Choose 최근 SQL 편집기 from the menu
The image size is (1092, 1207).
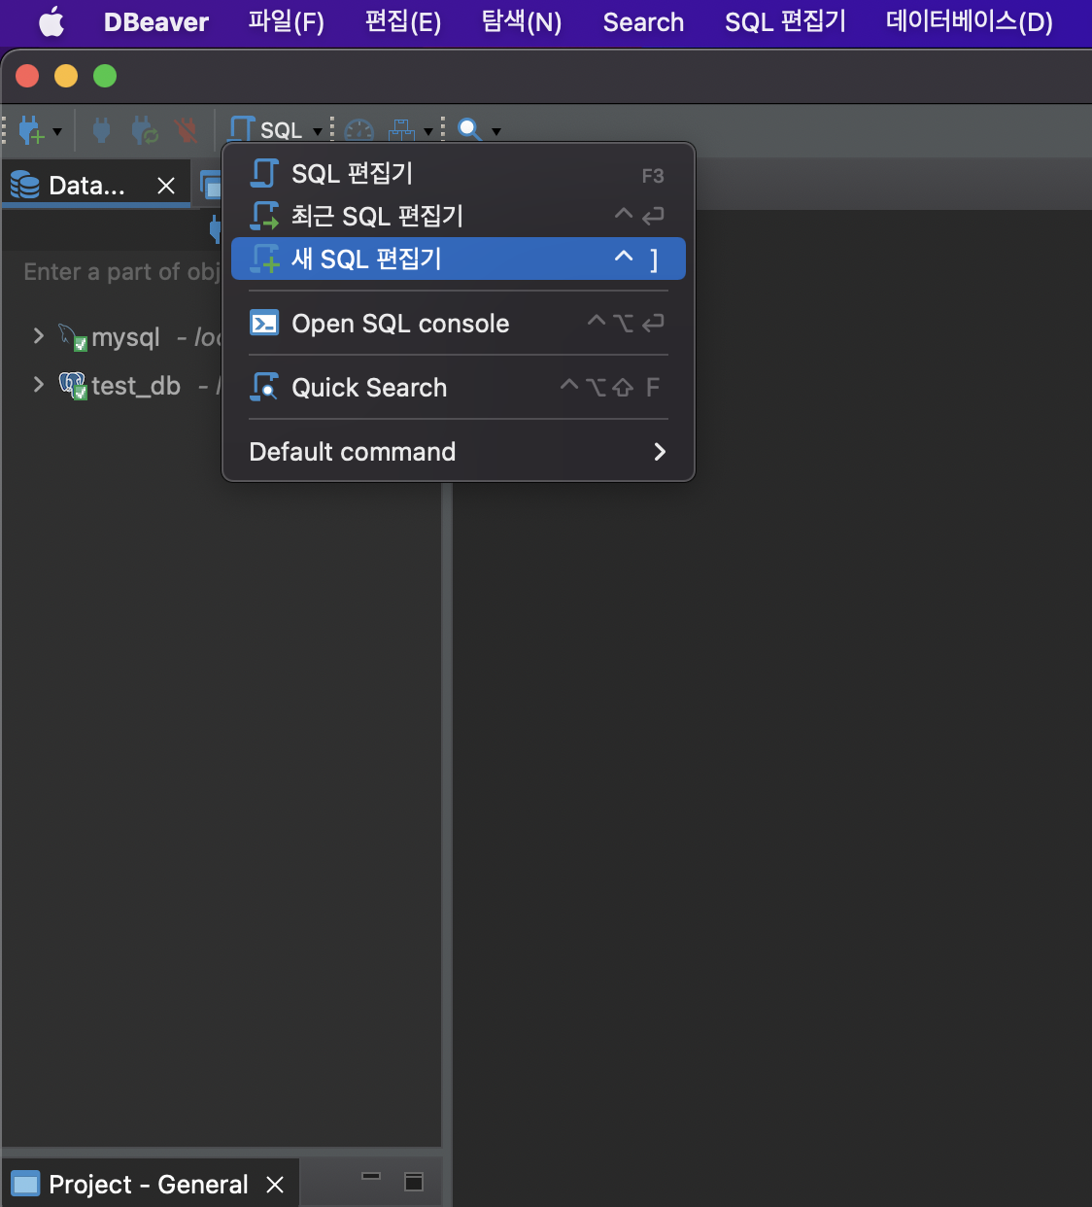pos(459,216)
